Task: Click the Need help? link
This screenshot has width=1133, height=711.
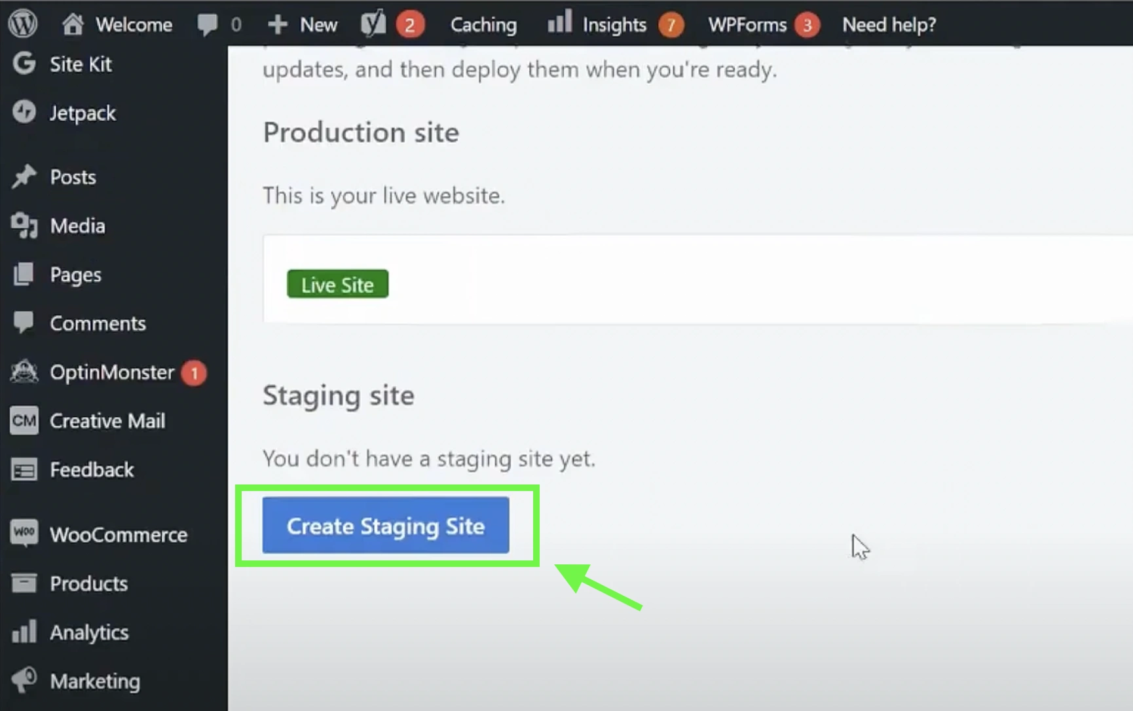Action: tap(889, 25)
